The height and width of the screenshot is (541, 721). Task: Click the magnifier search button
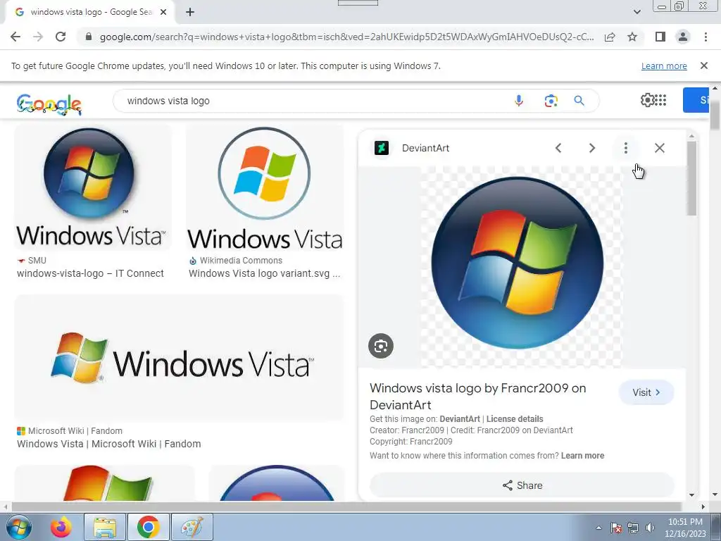(579, 100)
